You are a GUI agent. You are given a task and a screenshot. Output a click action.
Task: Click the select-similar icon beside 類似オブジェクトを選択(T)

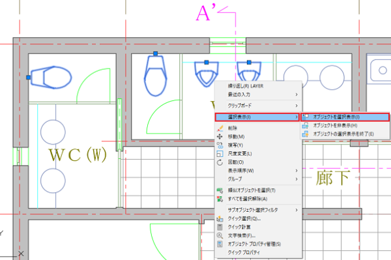[x=220, y=190]
